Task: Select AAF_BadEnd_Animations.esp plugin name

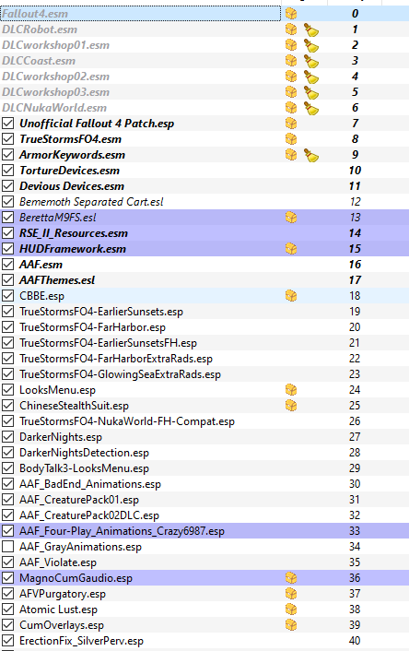Action: pyautogui.click(x=90, y=484)
